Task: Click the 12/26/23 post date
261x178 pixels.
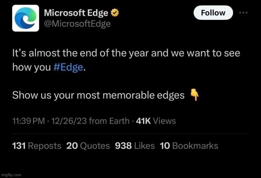Action: click(69, 121)
